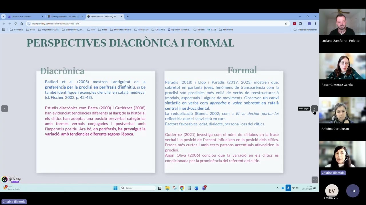Screen dimensions: 366x205
Task: Open the Encuestas actitudes bookmarks folder
Action: [x=120, y=30]
